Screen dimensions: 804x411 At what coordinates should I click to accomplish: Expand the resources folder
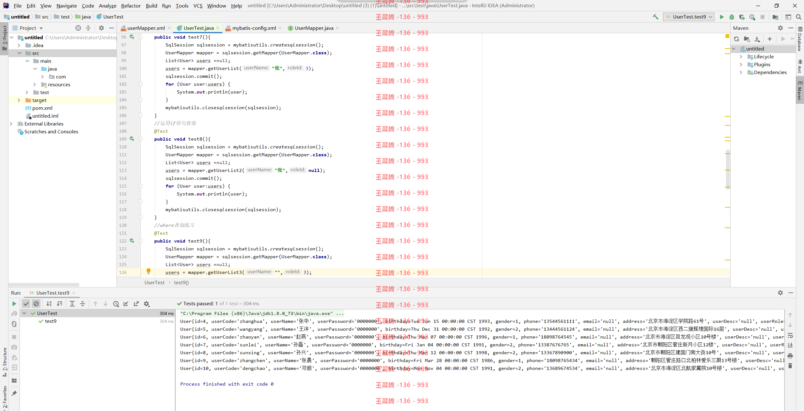[x=35, y=84]
